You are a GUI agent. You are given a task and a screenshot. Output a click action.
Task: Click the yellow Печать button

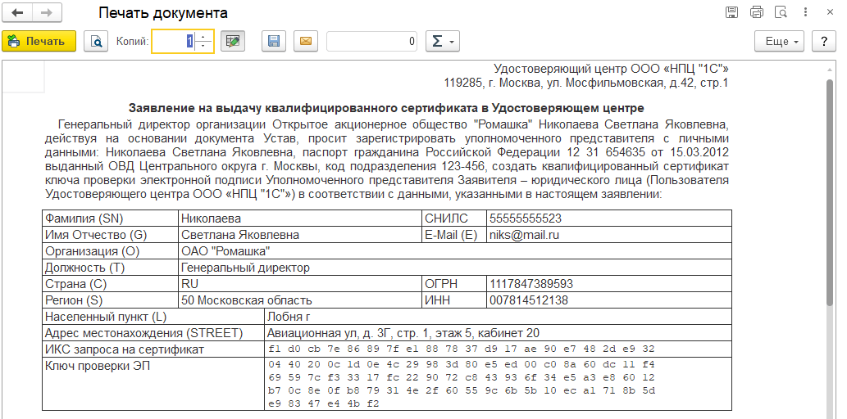39,41
